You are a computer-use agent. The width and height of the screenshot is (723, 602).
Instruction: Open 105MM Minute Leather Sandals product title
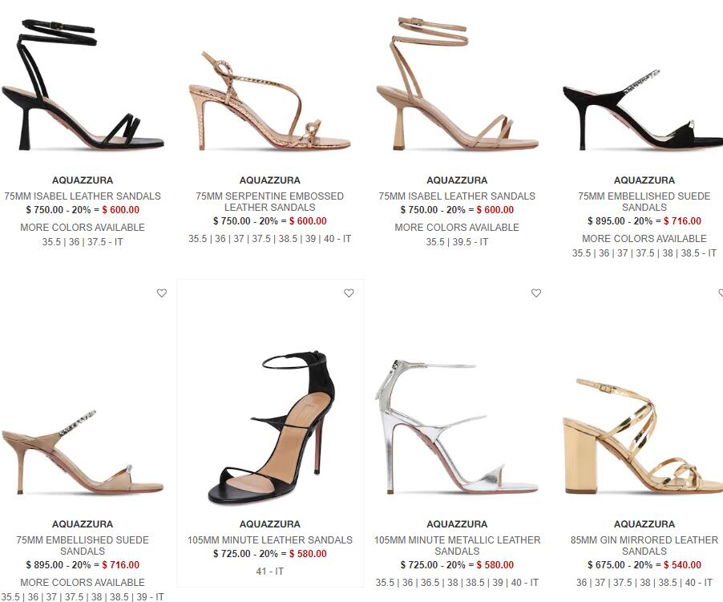(270, 539)
